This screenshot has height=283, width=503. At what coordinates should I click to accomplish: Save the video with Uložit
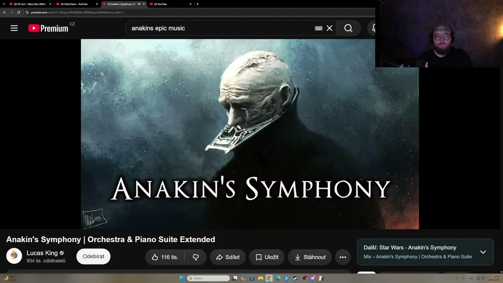[267, 257]
